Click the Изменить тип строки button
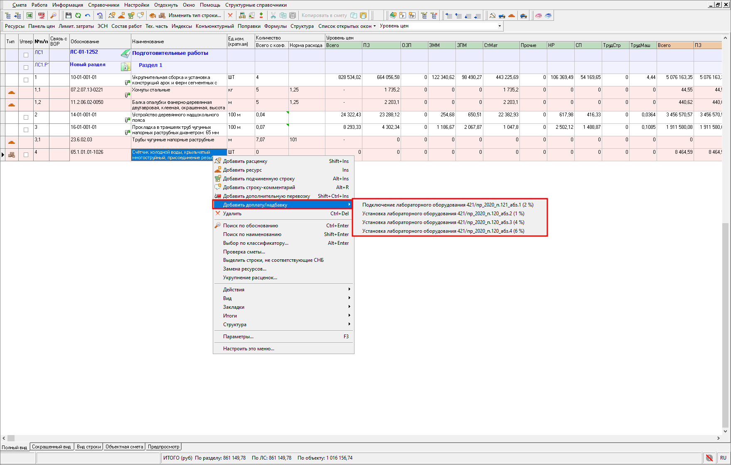This screenshot has width=731, height=465. (195, 15)
